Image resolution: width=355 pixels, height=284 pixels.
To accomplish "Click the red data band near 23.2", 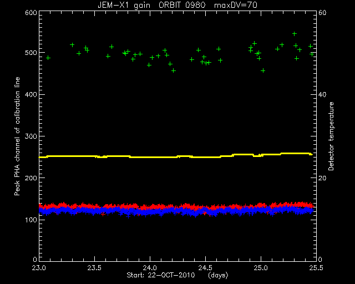I will (62, 205).
